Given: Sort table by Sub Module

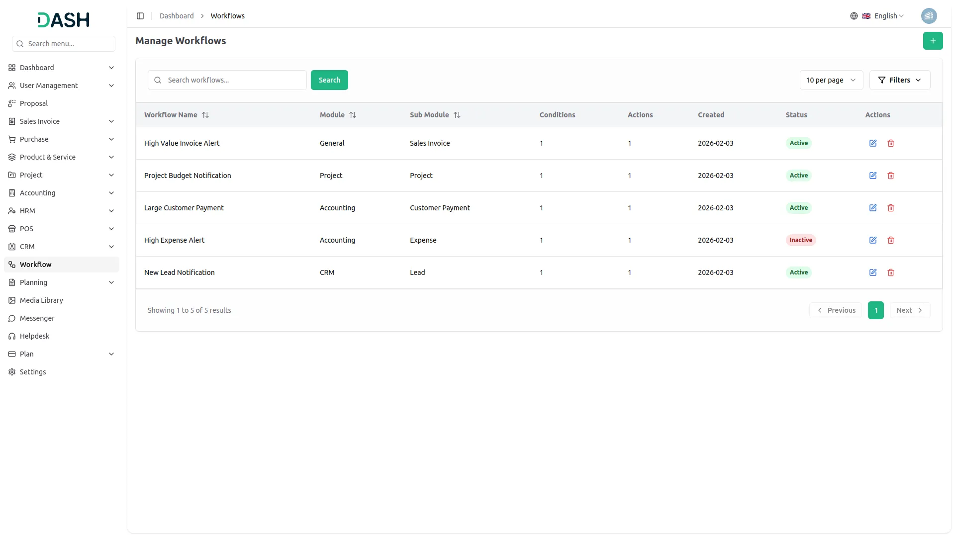Looking at the screenshot, I should (x=457, y=115).
